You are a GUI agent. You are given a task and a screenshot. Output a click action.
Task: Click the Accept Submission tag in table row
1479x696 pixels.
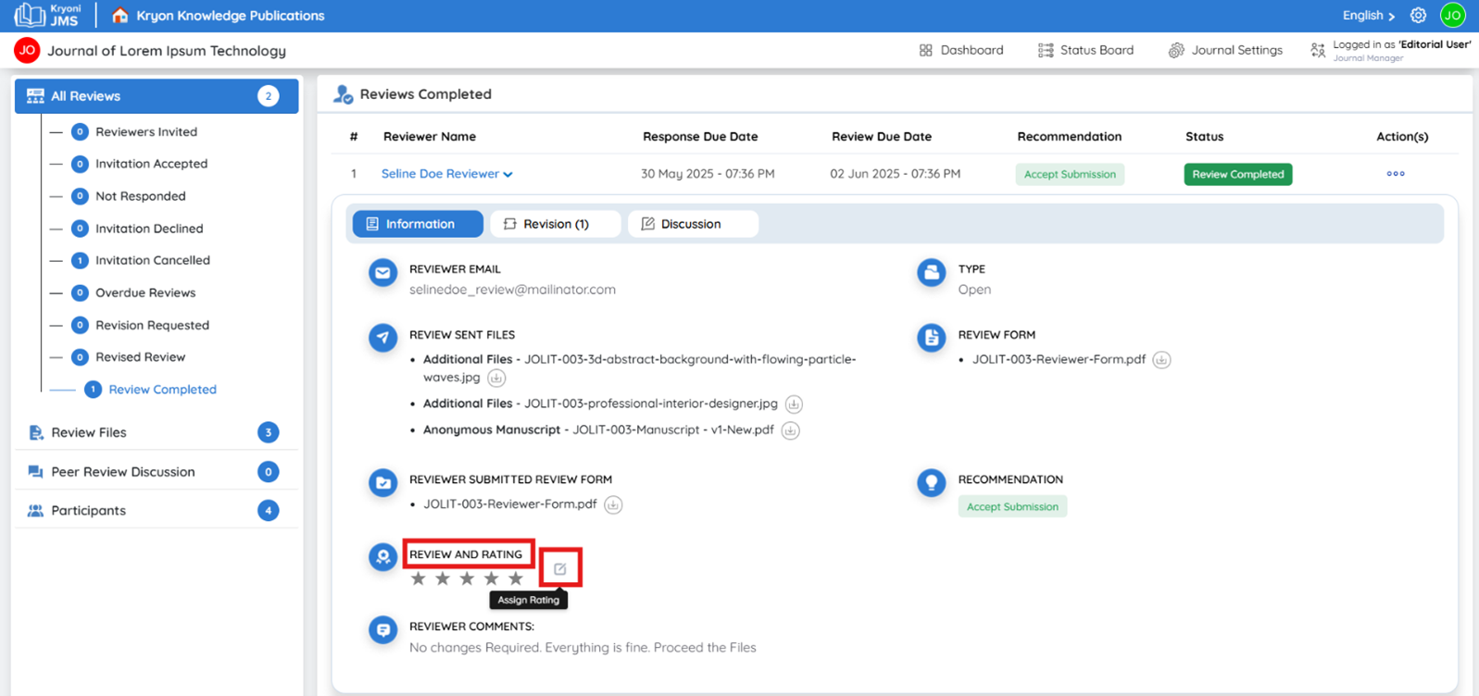1070,174
